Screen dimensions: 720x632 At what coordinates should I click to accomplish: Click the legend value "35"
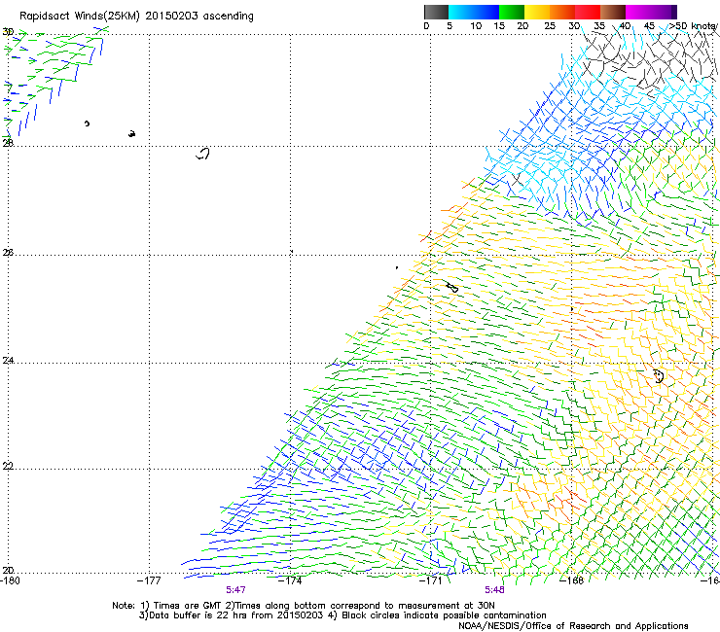(x=599, y=26)
